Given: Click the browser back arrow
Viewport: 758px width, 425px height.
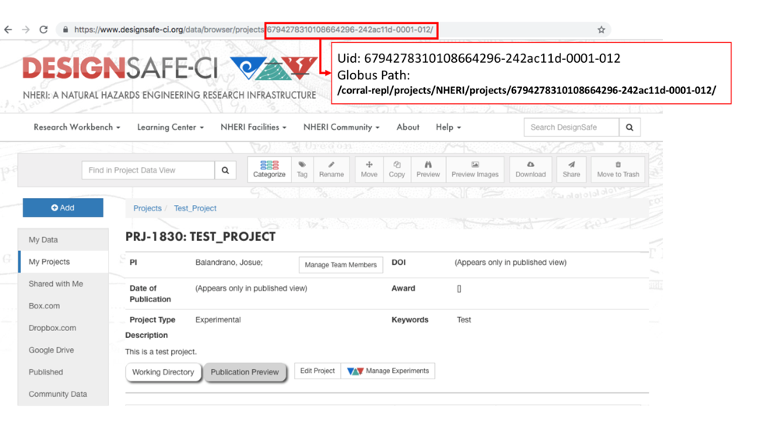Looking at the screenshot, I should (x=9, y=30).
